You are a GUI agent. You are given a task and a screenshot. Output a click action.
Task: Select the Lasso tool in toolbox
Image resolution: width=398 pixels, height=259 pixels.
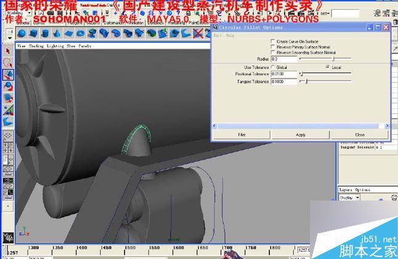8,63
